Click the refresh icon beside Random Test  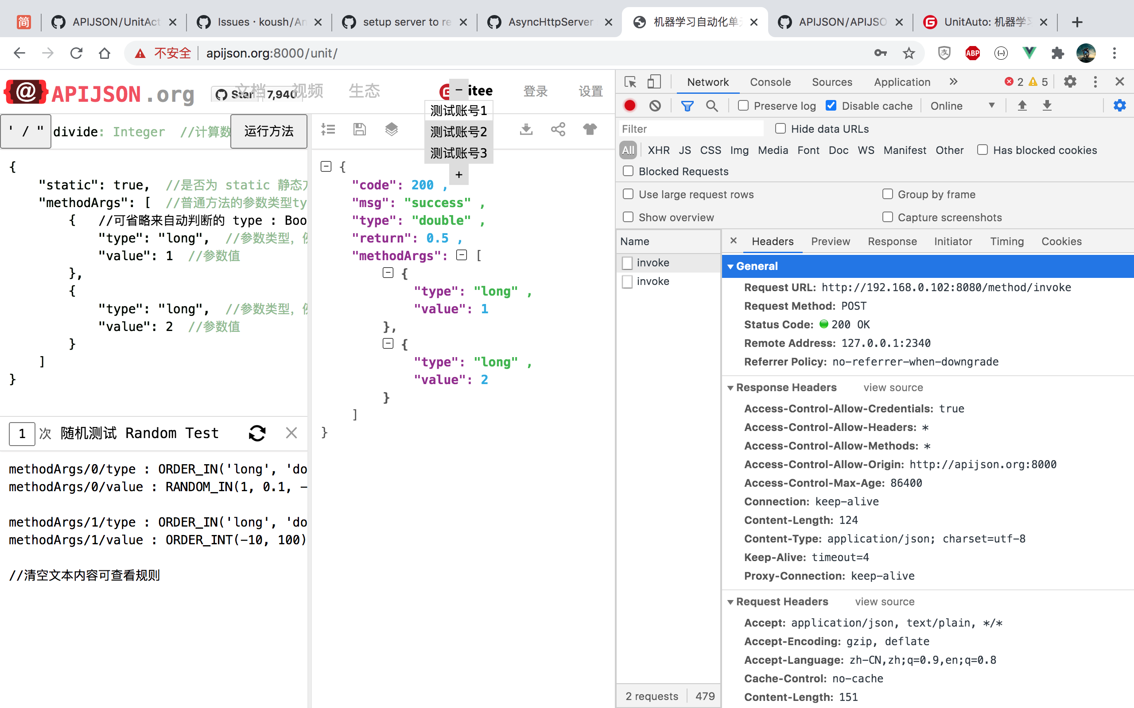(257, 433)
